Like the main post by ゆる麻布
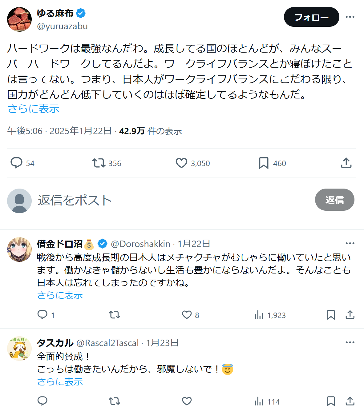 tap(181, 163)
